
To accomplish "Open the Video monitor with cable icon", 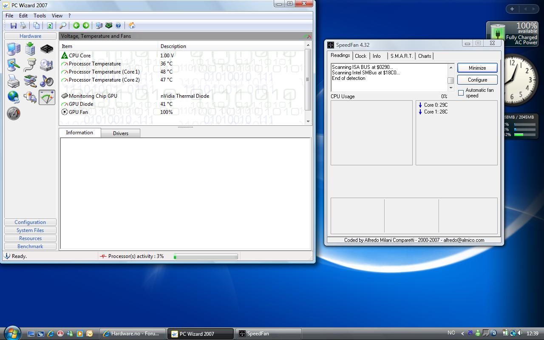I will tap(14, 65).
